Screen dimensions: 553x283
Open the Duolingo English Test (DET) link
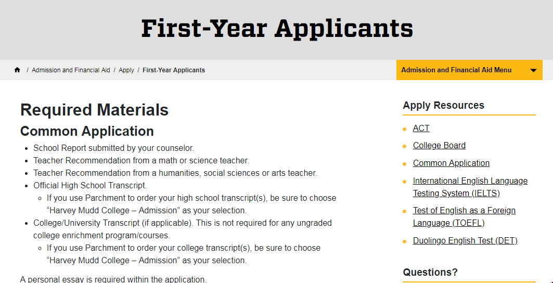pos(465,241)
